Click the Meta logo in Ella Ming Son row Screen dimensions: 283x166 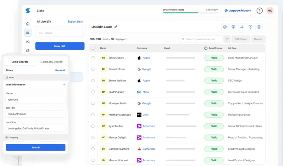tap(139, 92)
